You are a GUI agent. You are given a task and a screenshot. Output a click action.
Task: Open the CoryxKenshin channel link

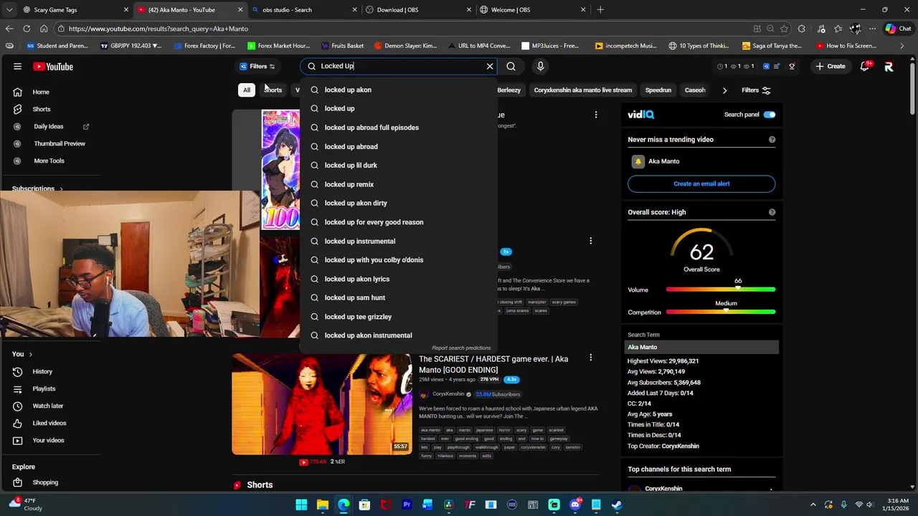[x=448, y=394]
